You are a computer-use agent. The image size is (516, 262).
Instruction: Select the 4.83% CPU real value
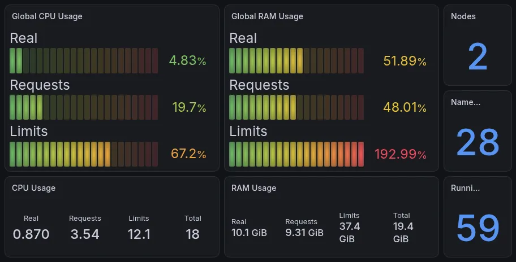pos(188,60)
